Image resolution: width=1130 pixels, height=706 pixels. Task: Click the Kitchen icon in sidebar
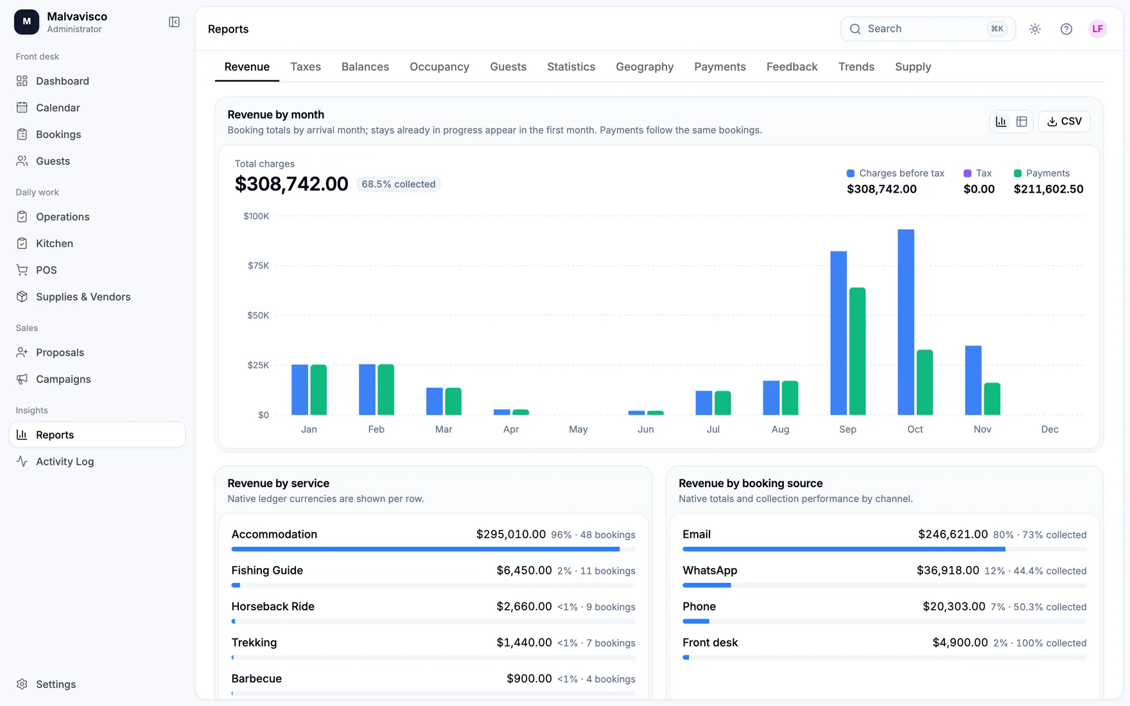pyautogui.click(x=22, y=243)
